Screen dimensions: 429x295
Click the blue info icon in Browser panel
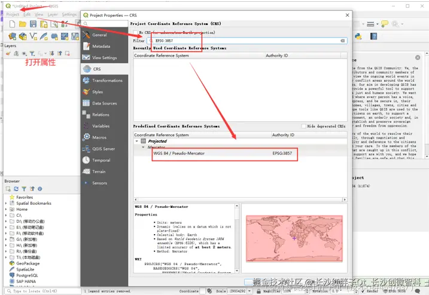pos(40,189)
